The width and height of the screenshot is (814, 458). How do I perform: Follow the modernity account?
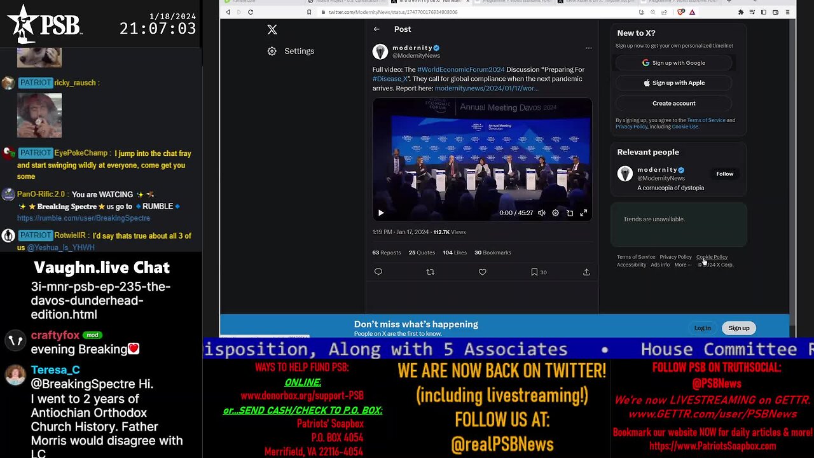pyautogui.click(x=724, y=174)
